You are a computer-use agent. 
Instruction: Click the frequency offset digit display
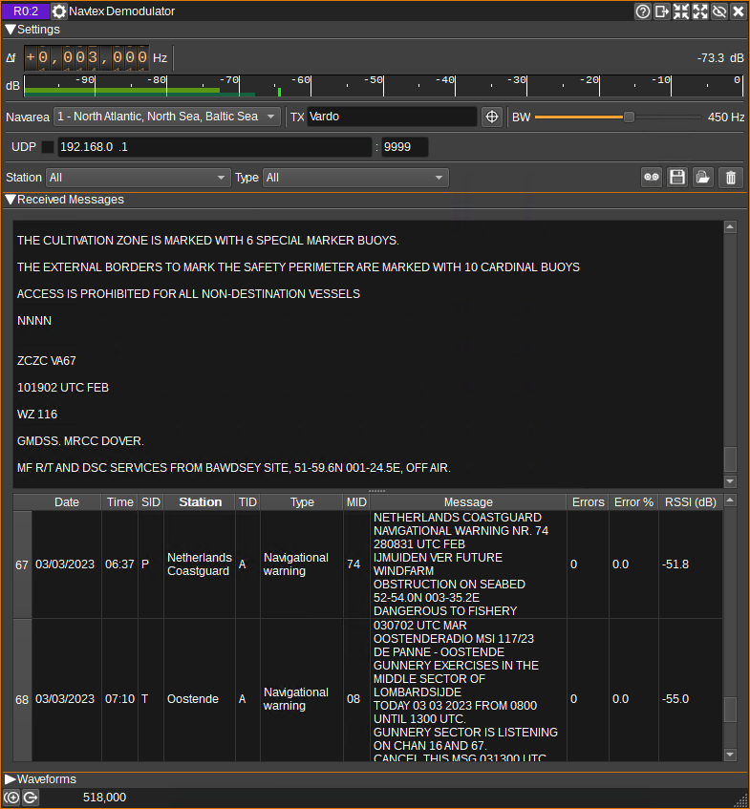pyautogui.click(x=87, y=57)
